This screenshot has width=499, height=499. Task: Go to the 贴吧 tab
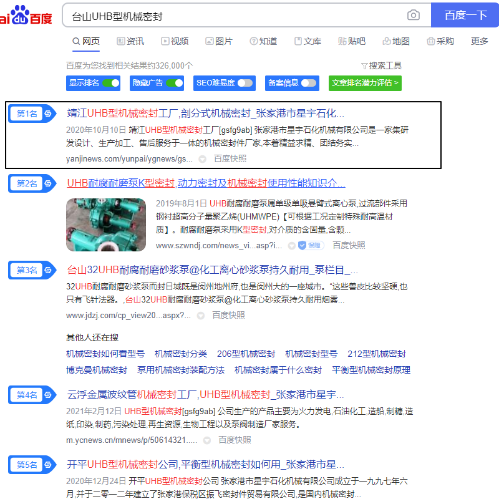point(352,41)
